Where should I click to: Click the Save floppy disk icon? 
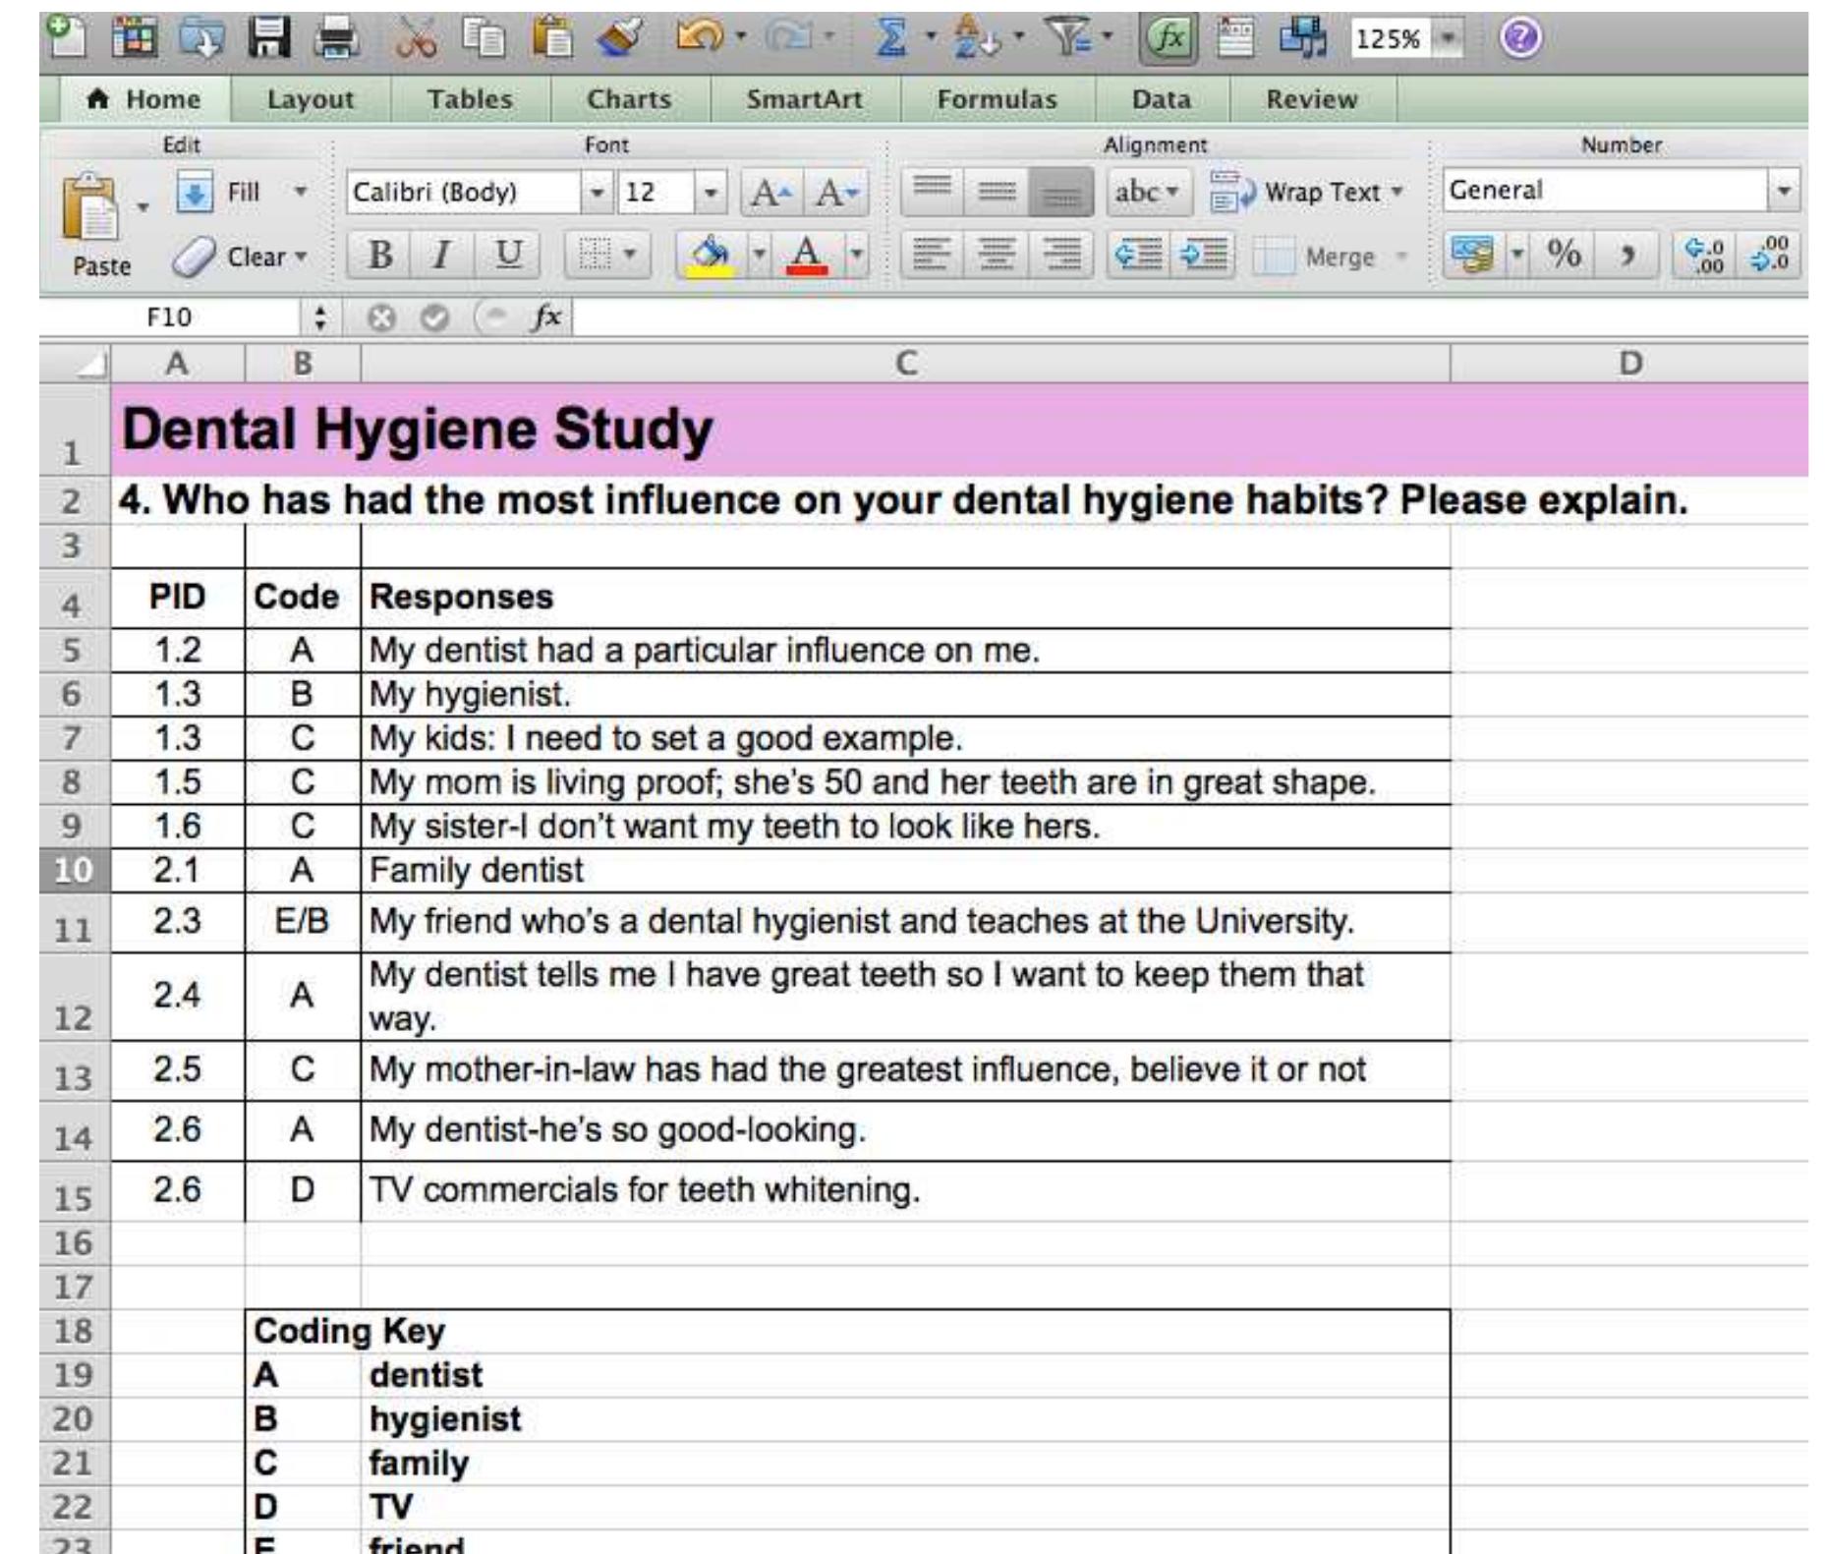point(268,38)
